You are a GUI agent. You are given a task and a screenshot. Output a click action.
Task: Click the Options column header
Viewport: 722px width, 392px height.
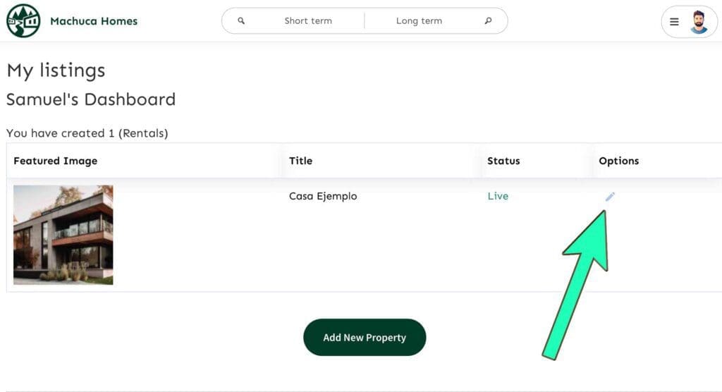[619, 161]
